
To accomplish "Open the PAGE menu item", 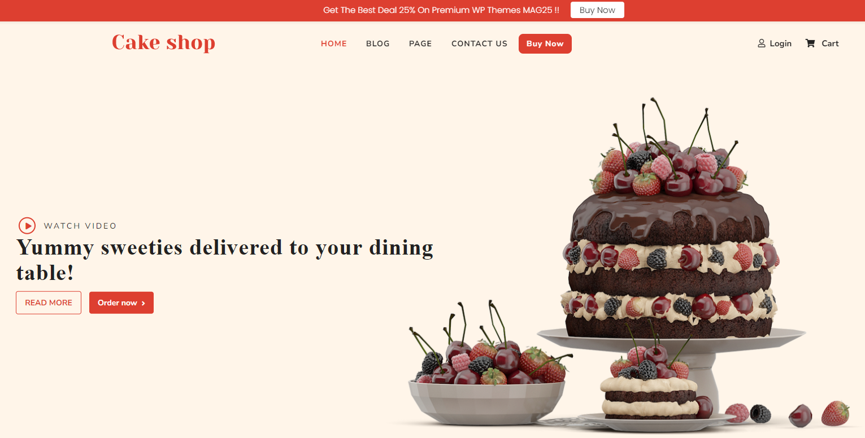I will (420, 43).
